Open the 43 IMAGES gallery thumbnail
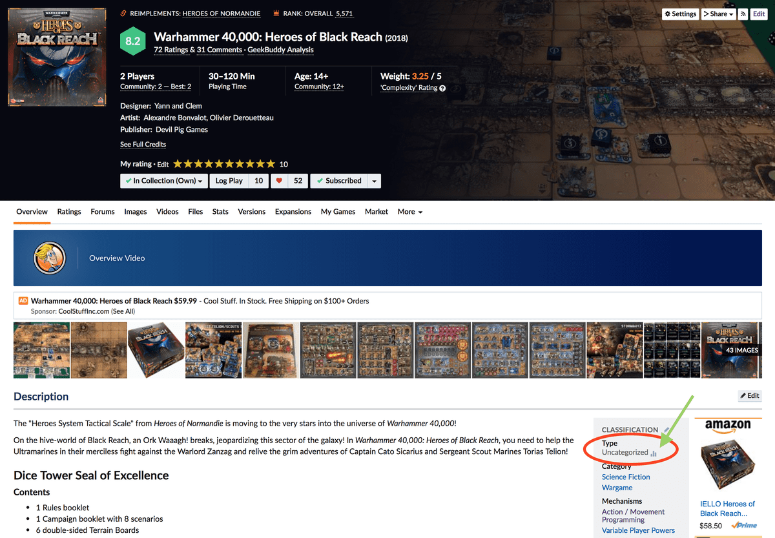This screenshot has height=538, width=775. pos(730,350)
